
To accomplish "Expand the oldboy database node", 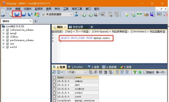I will (x=3, y=37).
